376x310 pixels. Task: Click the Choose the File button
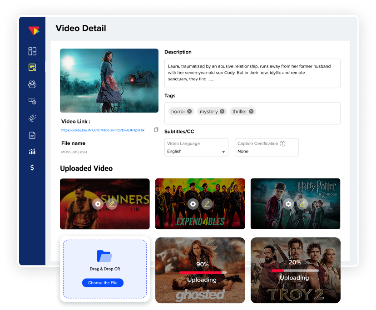[103, 283]
